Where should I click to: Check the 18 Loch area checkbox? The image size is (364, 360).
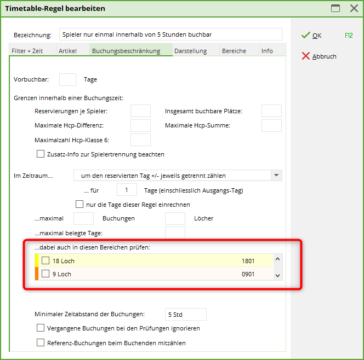46,261
